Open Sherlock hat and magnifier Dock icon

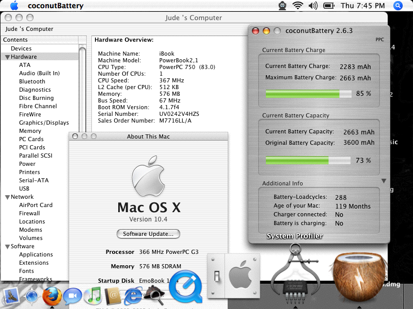tap(154, 295)
